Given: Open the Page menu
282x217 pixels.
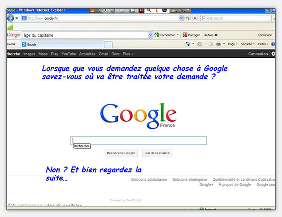Looking at the screenshot, I should click(x=233, y=44).
